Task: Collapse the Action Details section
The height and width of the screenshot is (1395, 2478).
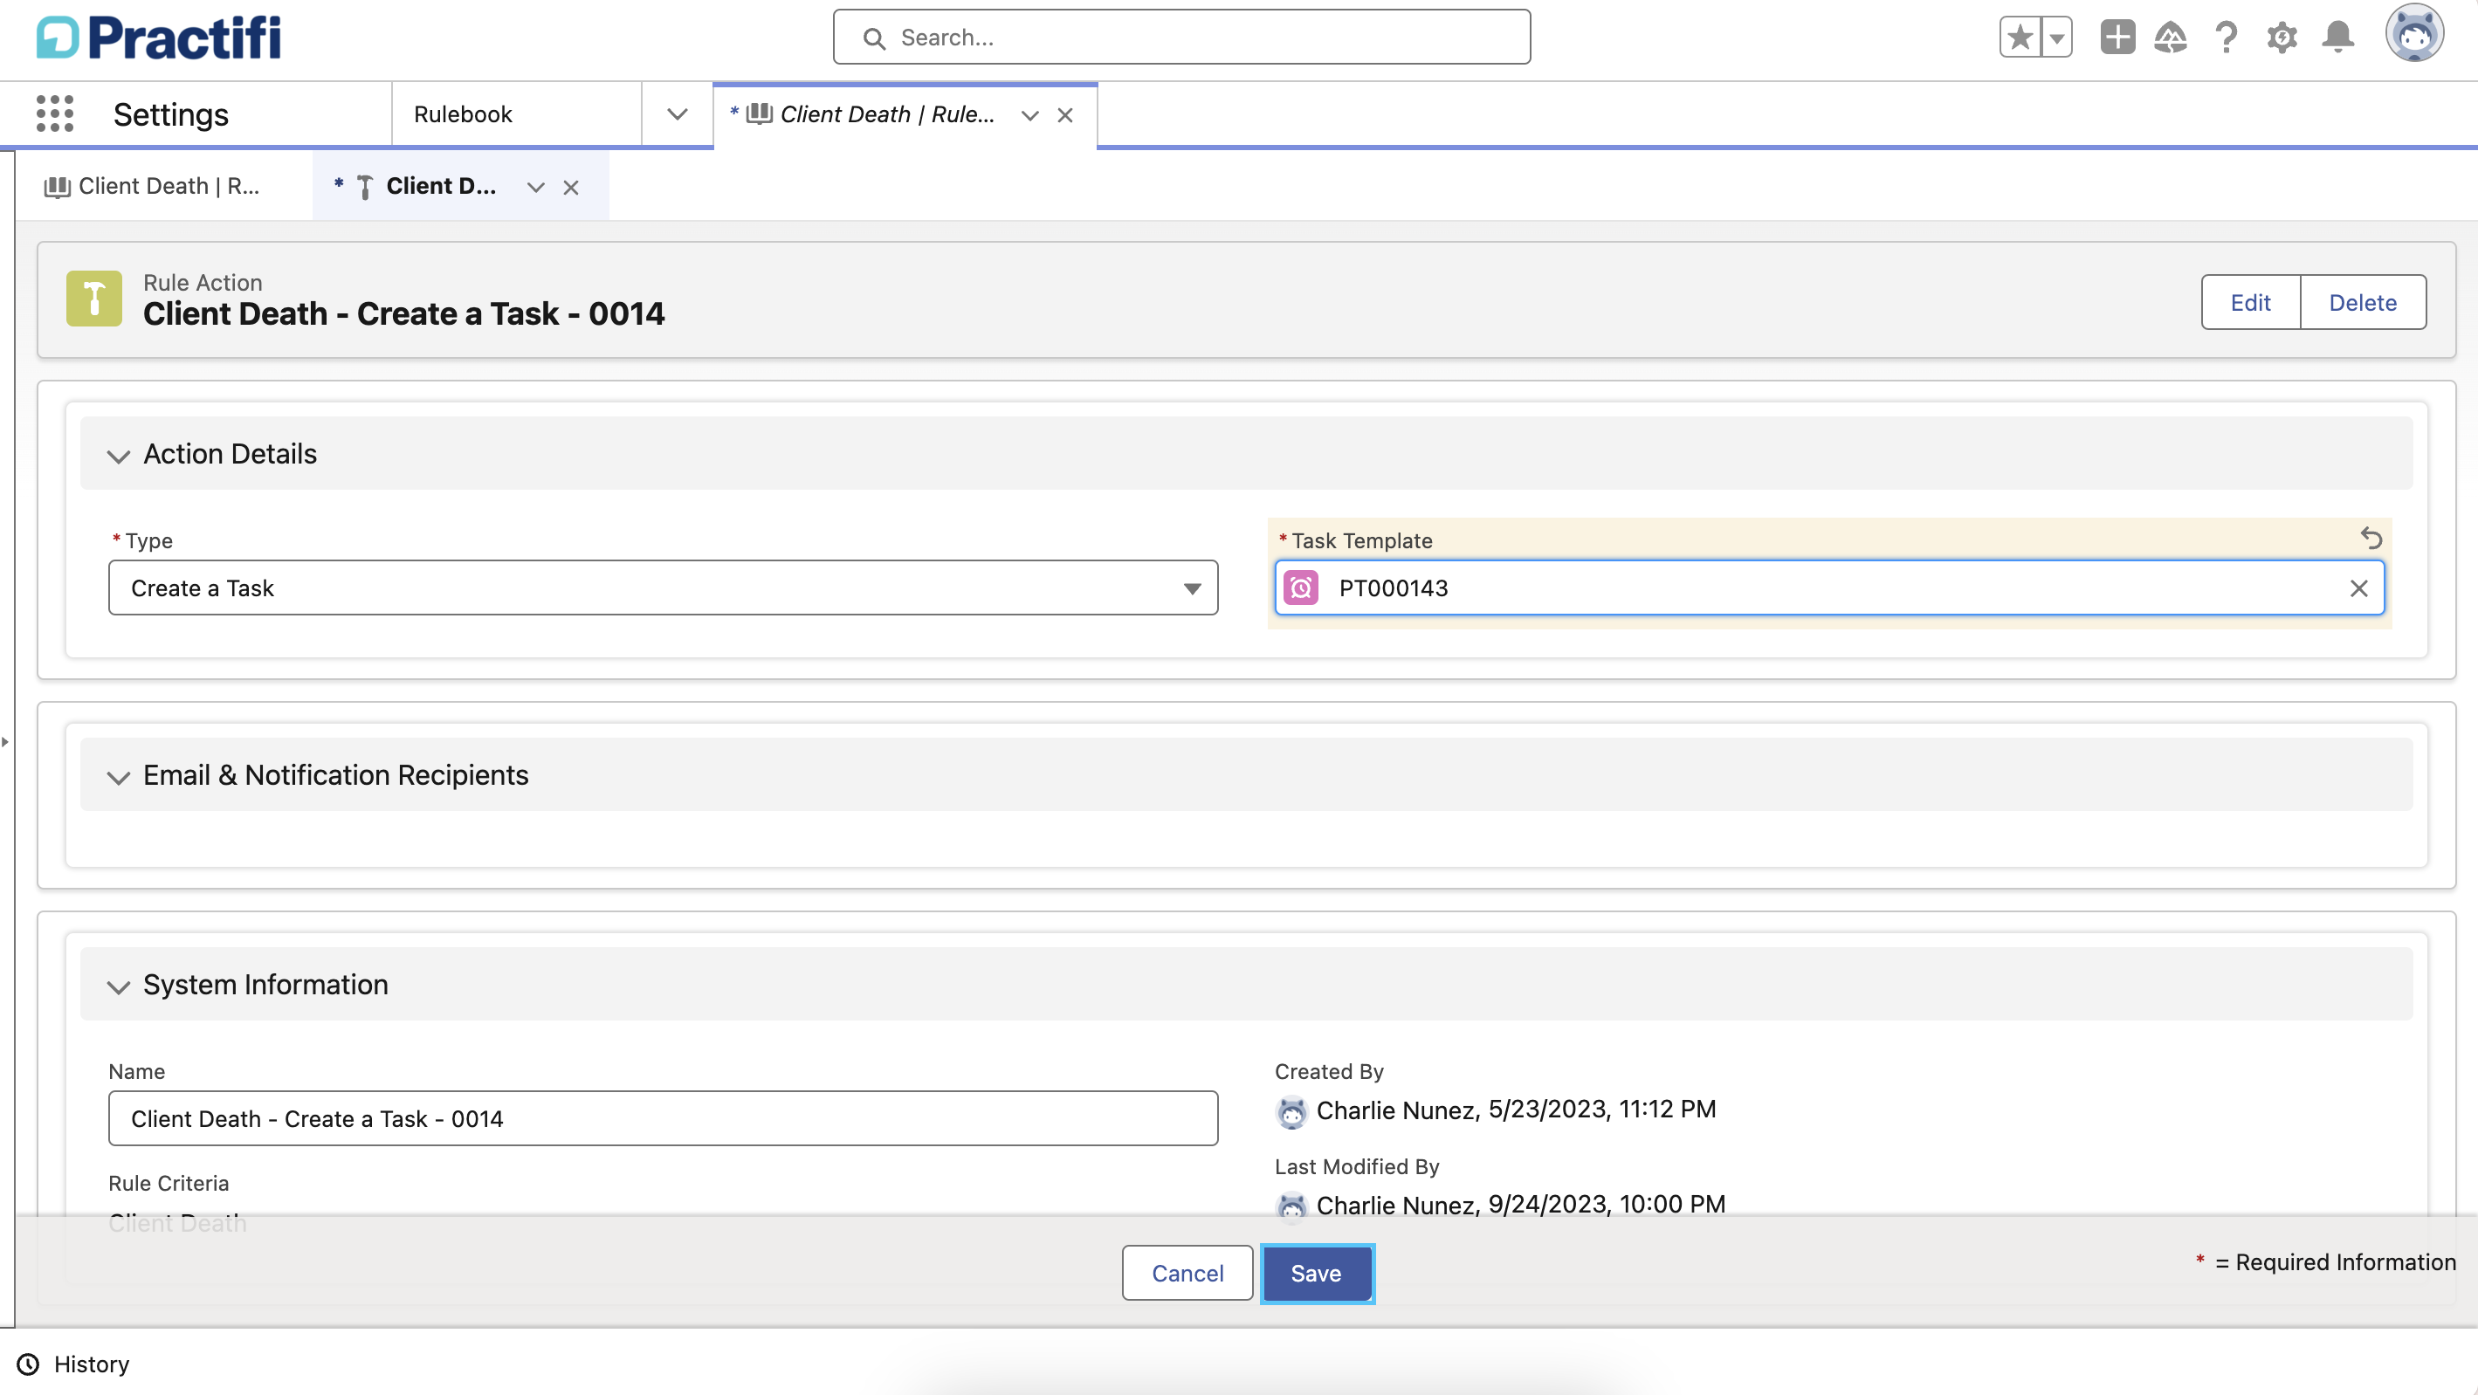Action: pos(119,455)
